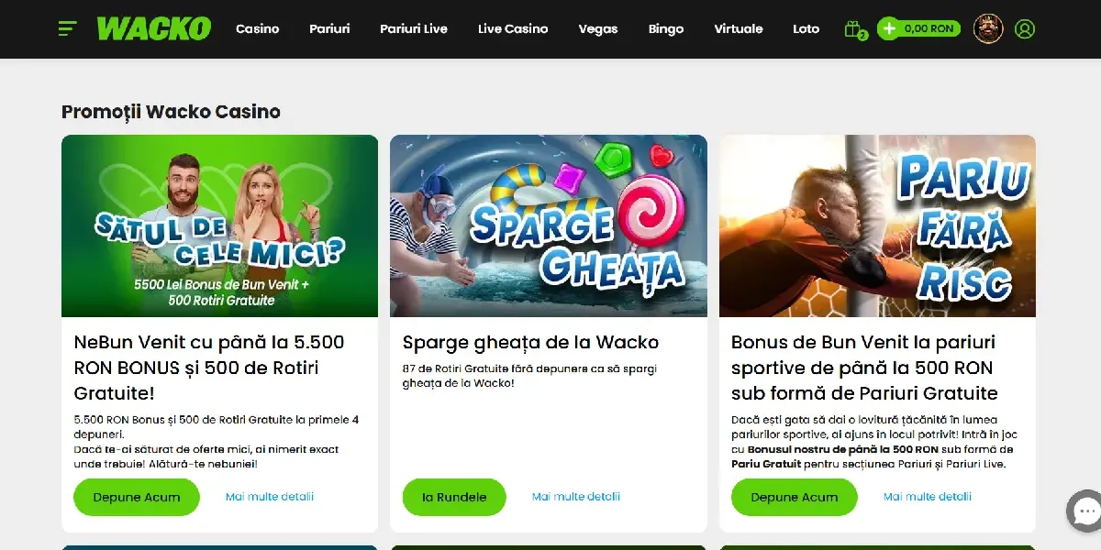
Task: Click the Pariu Fără Risc banner image
Action: pos(877,225)
